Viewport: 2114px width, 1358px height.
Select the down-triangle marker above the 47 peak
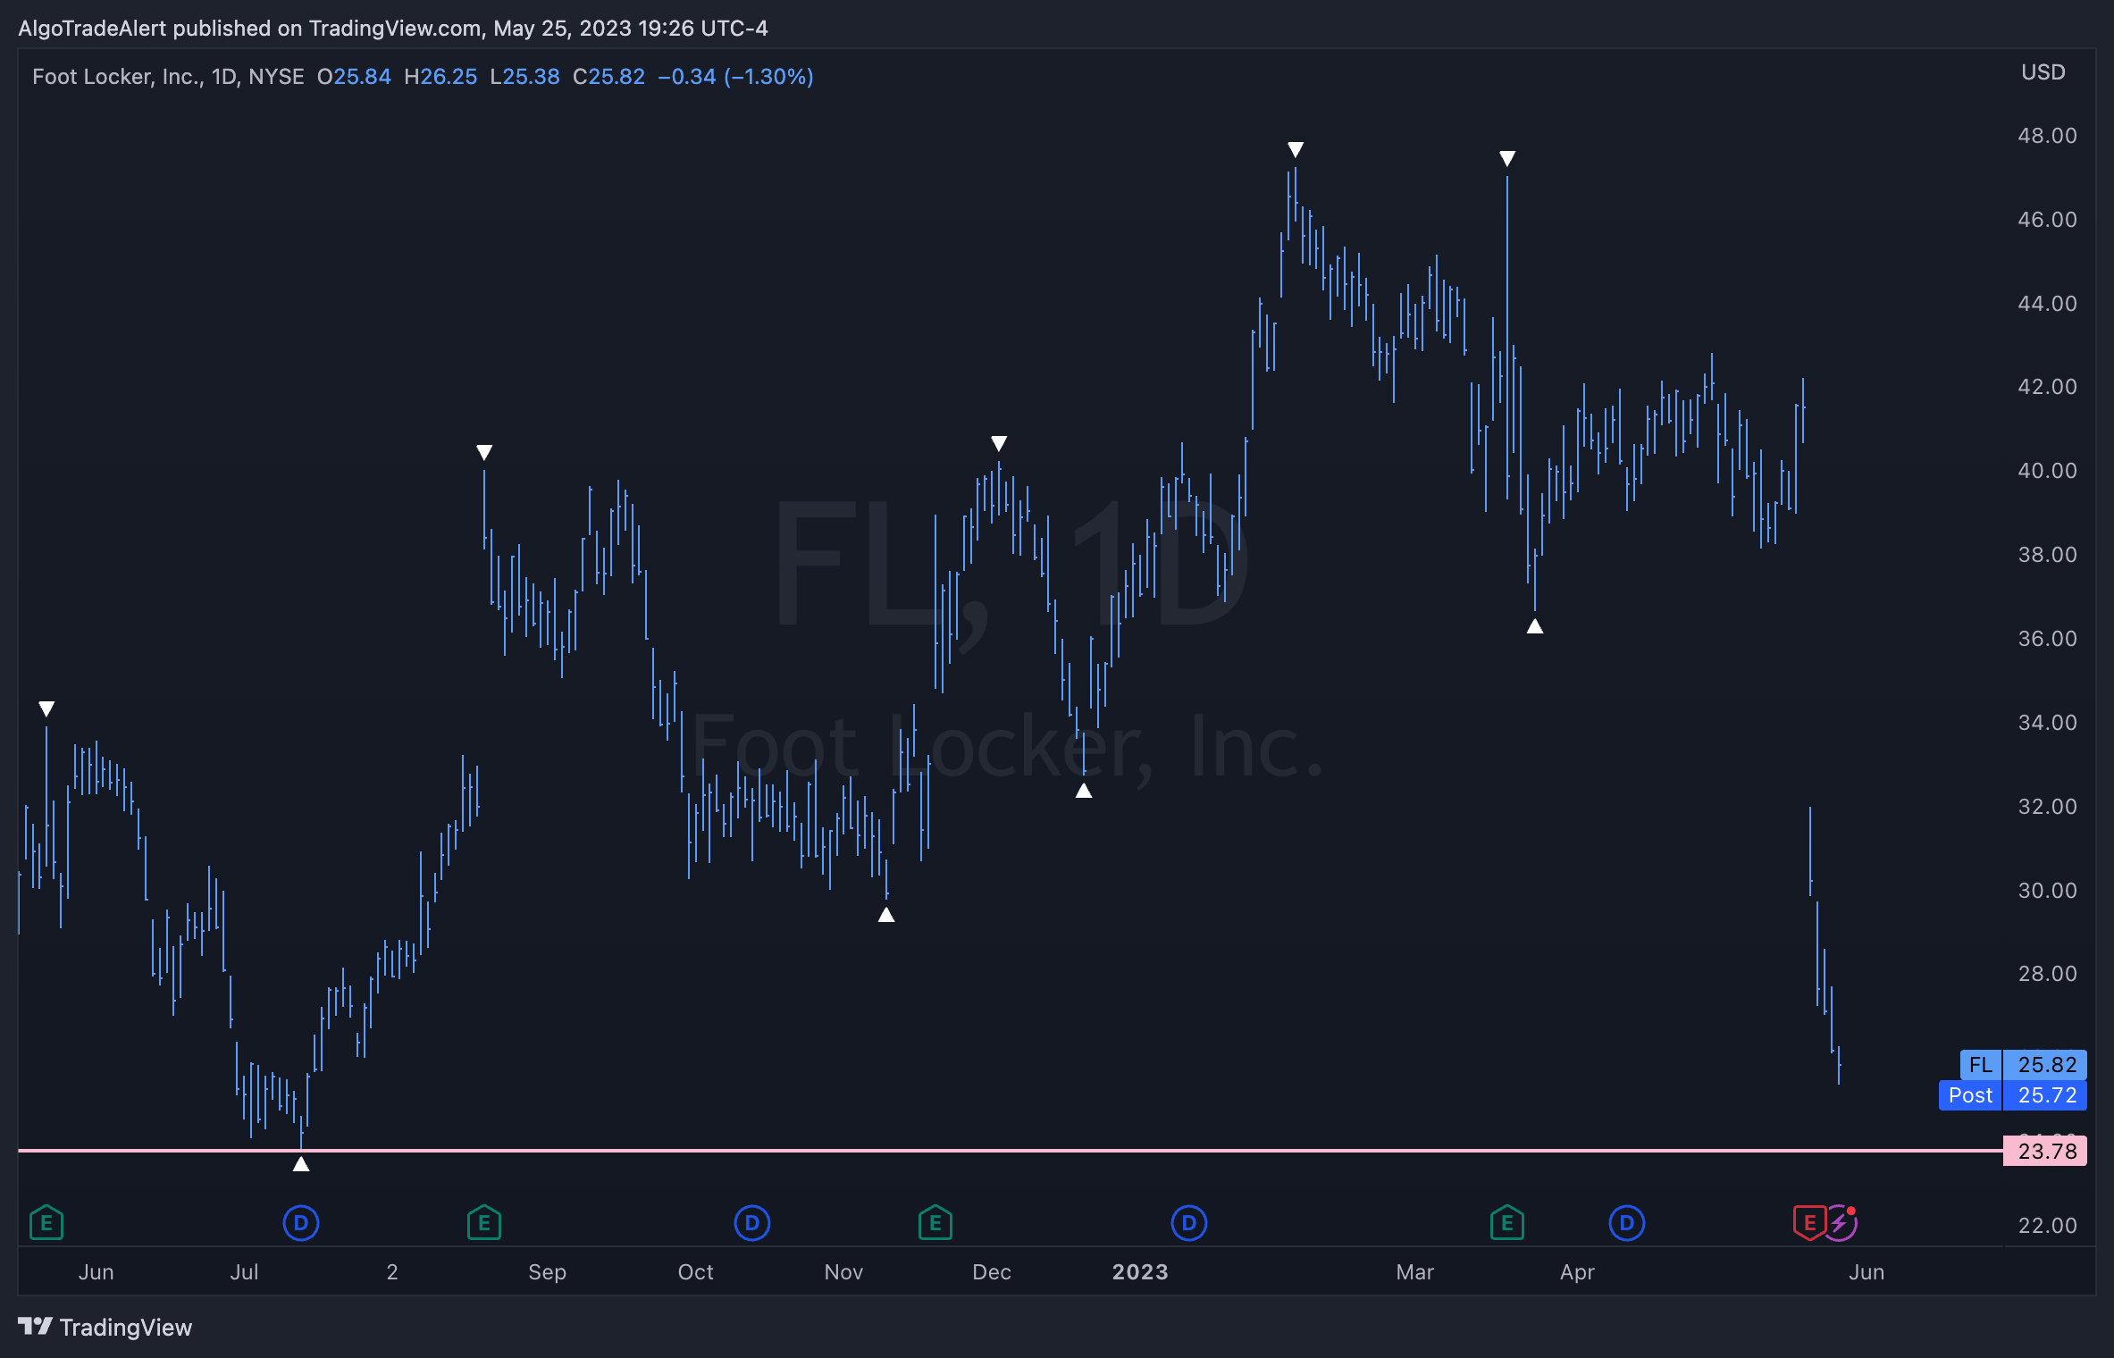point(1296,149)
